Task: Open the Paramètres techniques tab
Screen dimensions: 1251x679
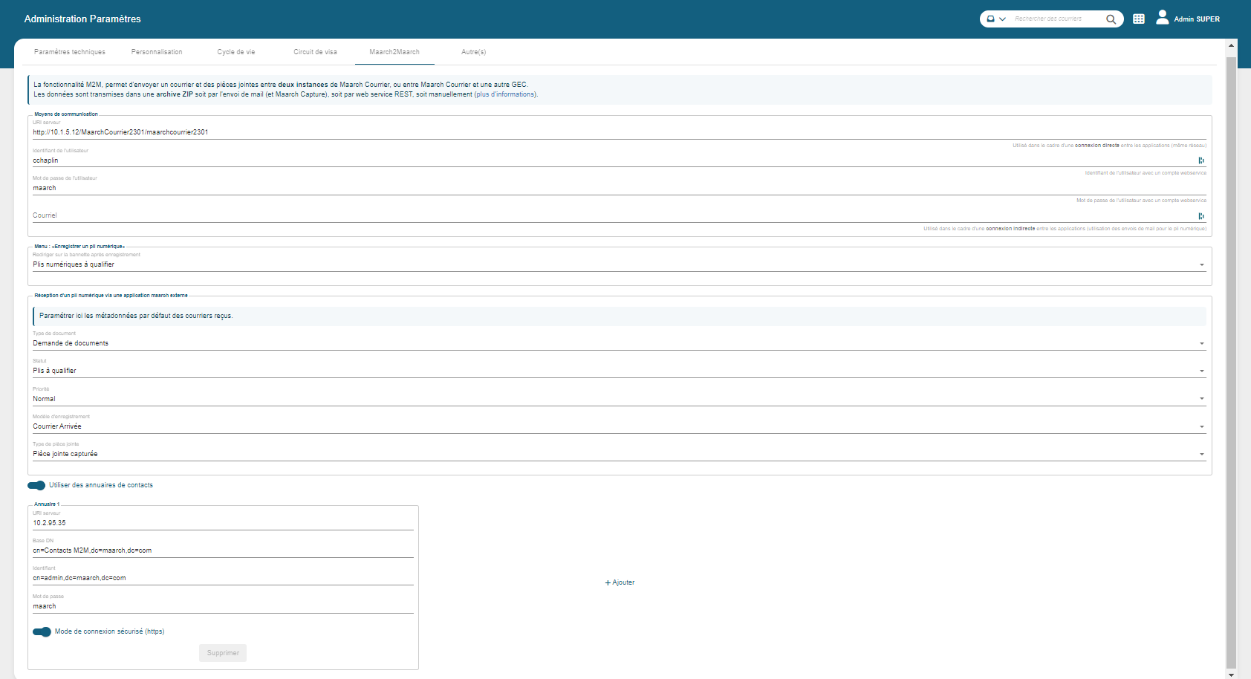Action: click(70, 52)
